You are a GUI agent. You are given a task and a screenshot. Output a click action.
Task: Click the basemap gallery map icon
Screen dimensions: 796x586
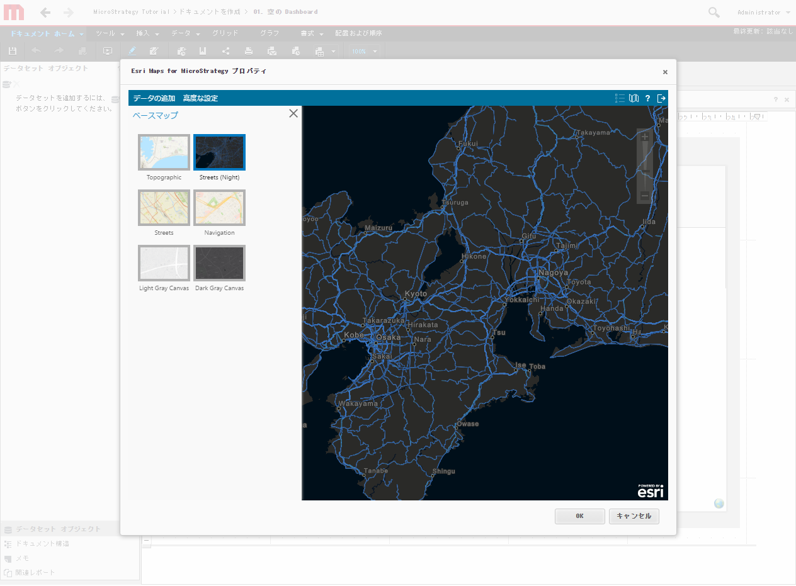coord(634,98)
